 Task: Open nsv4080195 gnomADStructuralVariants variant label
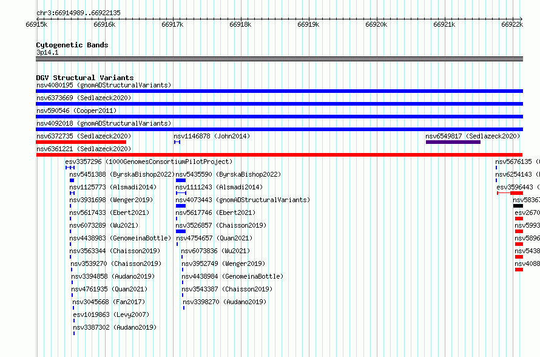[104, 85]
